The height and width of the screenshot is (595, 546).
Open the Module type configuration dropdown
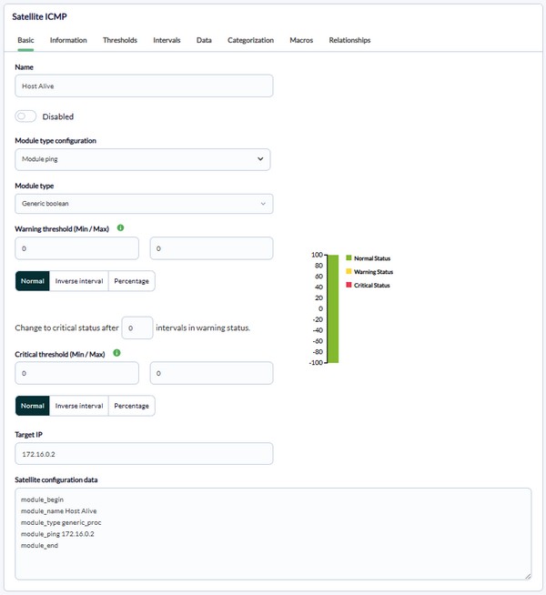pos(143,159)
